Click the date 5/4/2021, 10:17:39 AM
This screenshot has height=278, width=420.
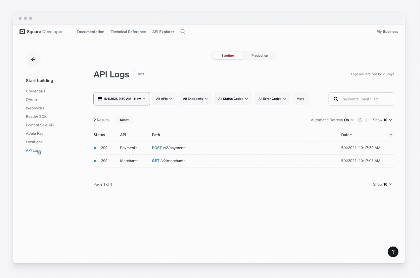click(361, 148)
